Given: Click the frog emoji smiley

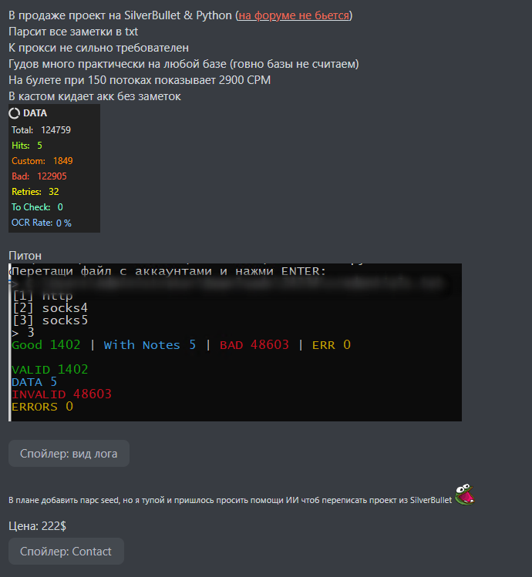Looking at the screenshot, I should (465, 495).
